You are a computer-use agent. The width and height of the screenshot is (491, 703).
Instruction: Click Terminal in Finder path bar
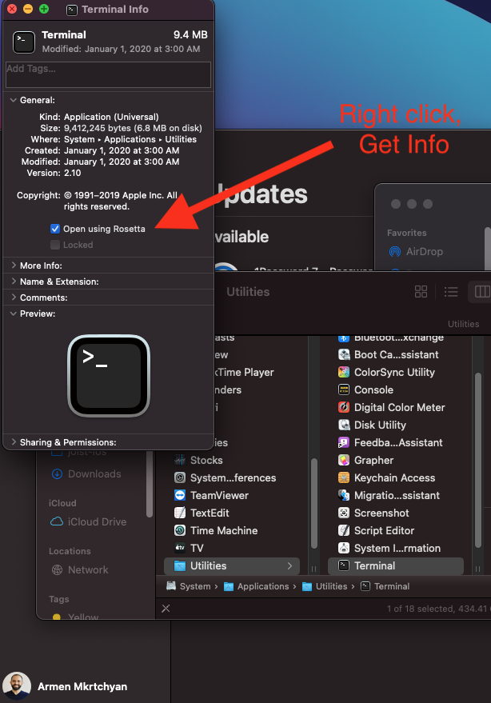coord(385,586)
